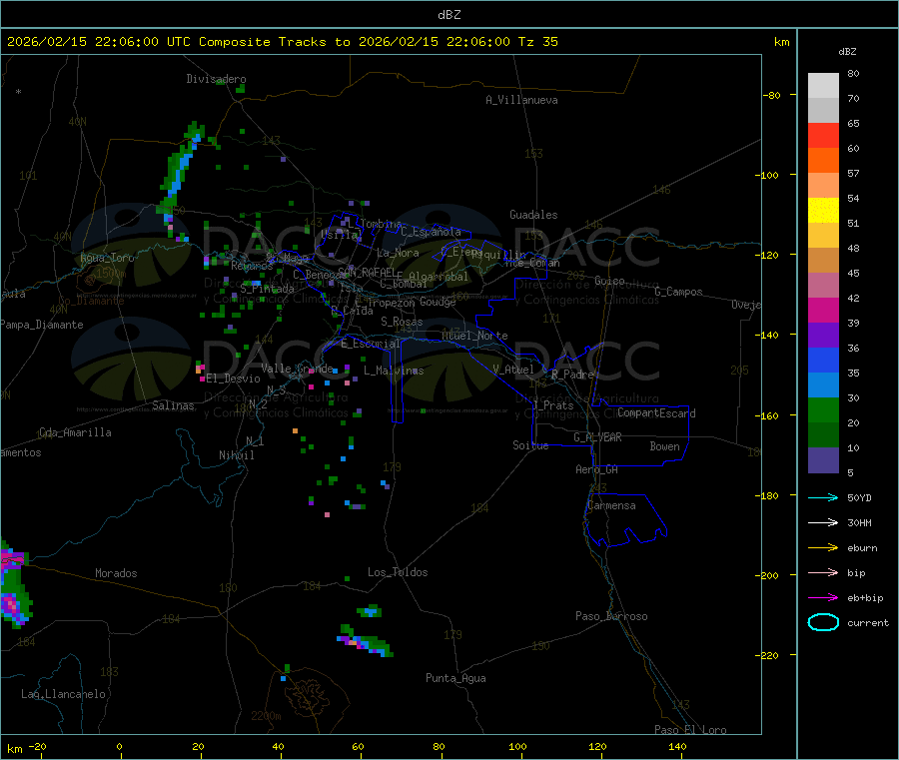
Task: Click the L_Malvinas map label
Action: (394, 371)
